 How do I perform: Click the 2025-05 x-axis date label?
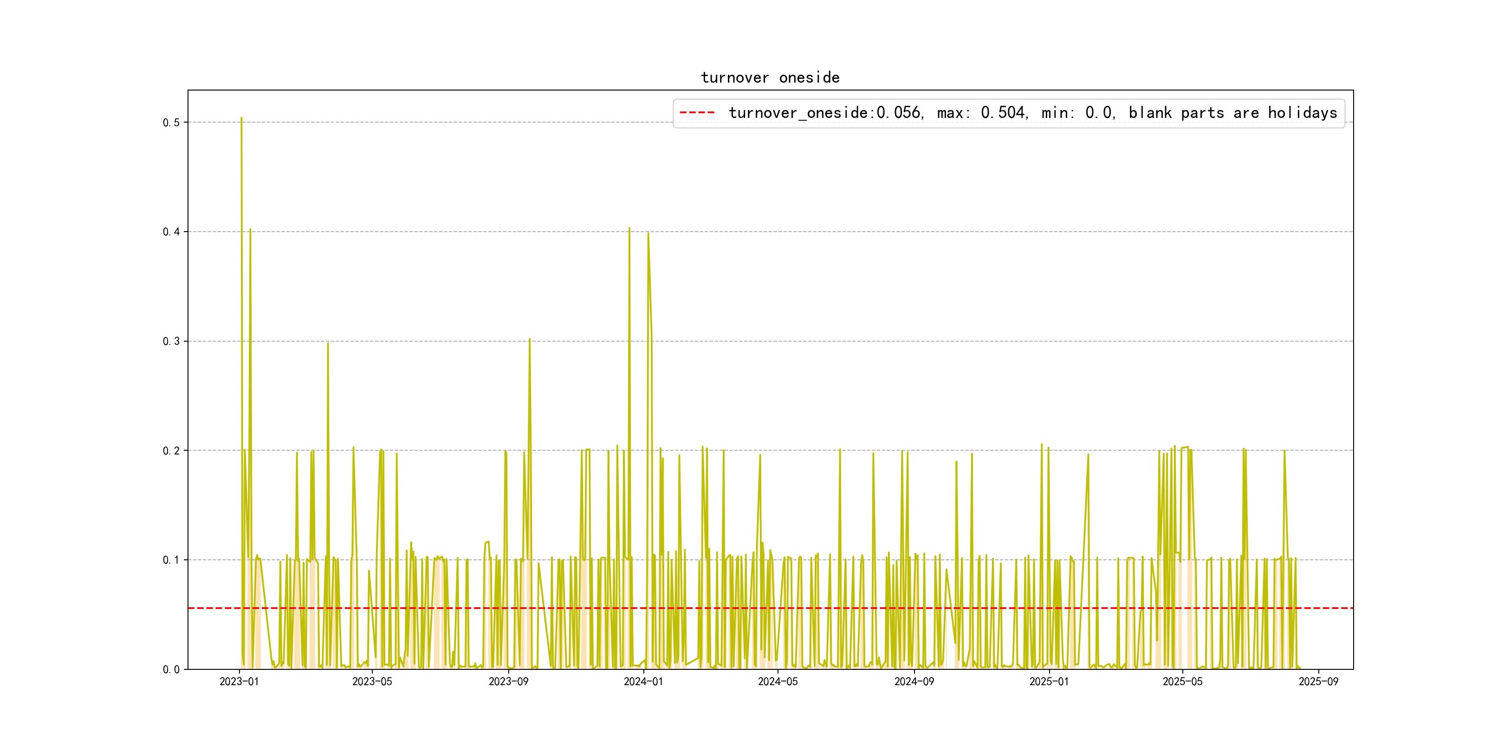click(1182, 681)
